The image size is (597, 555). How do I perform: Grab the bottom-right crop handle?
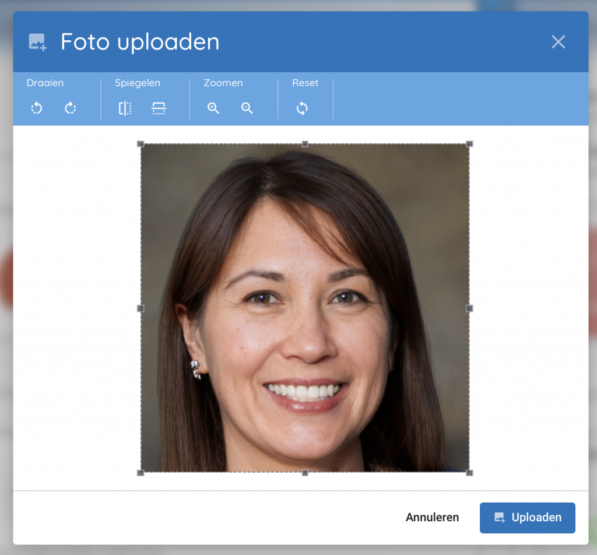point(469,473)
